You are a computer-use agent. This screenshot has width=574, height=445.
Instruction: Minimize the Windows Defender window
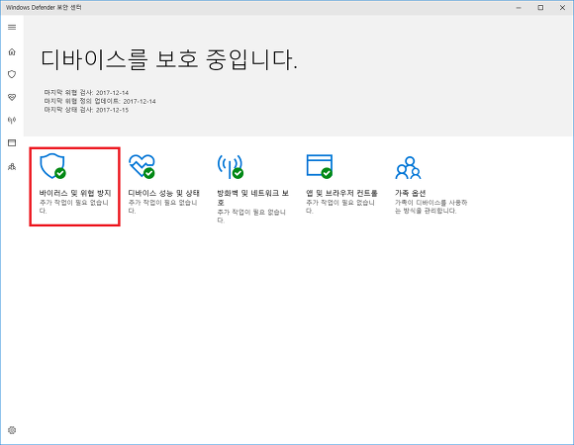click(519, 8)
